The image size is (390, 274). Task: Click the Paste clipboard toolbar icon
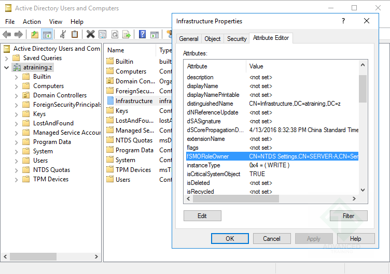(x=75, y=34)
